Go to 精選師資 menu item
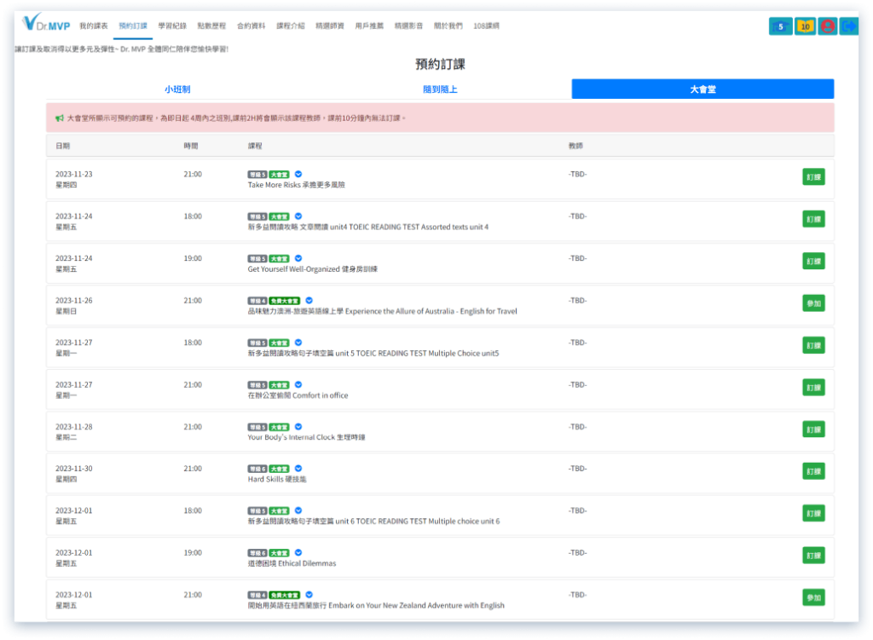 click(329, 26)
